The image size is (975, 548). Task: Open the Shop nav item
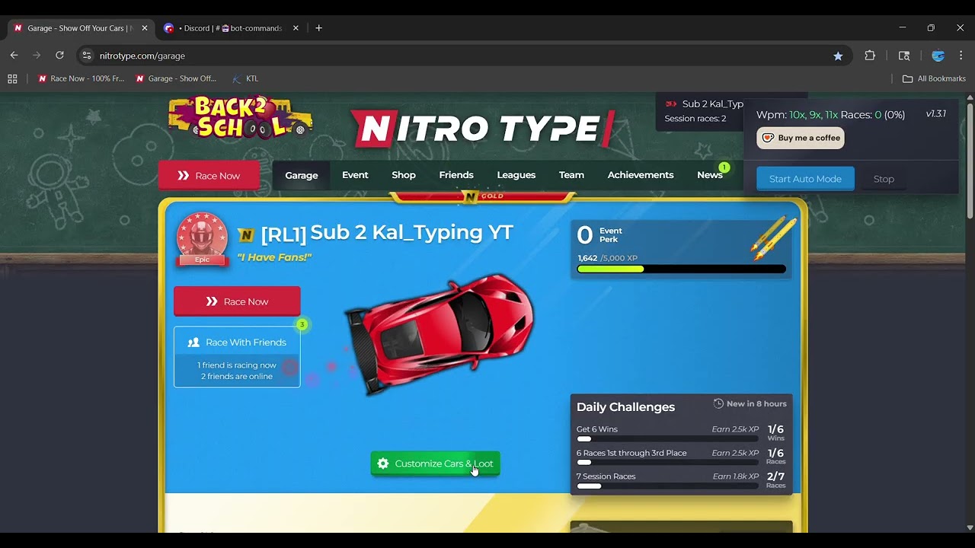tap(404, 175)
